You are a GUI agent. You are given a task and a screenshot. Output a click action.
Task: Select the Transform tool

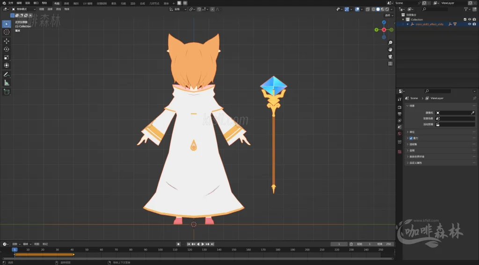coord(7,65)
